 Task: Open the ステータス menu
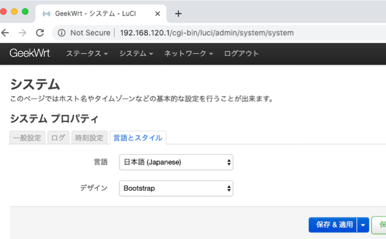(x=87, y=53)
